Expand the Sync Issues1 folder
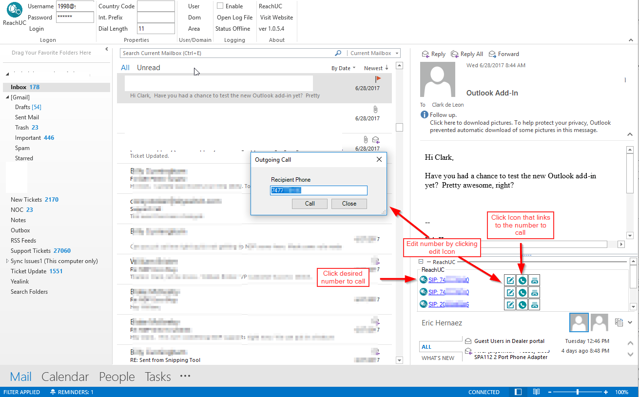Viewport: 639px width, 397px height. tap(7, 261)
